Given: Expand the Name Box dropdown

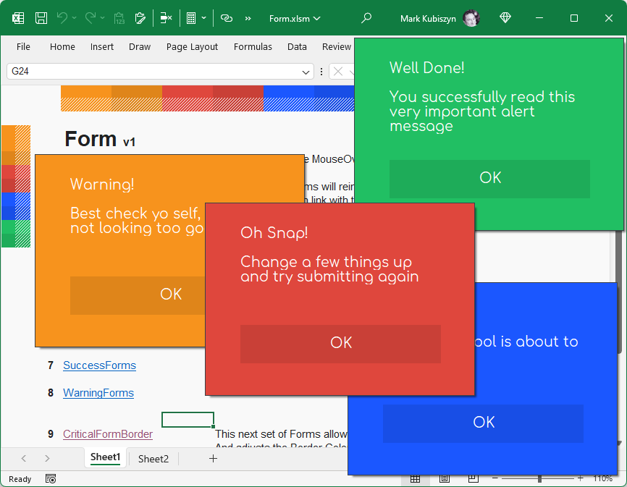Looking at the screenshot, I should 306,72.
